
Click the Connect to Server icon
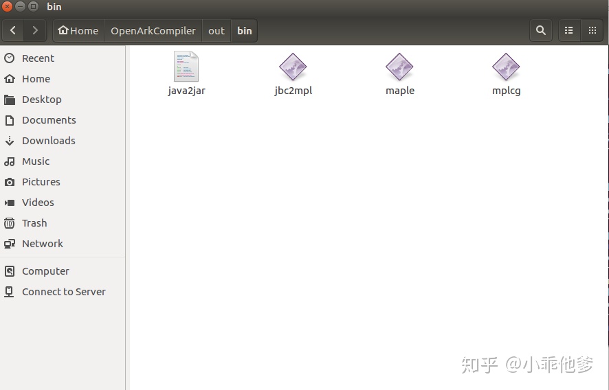[9, 292]
